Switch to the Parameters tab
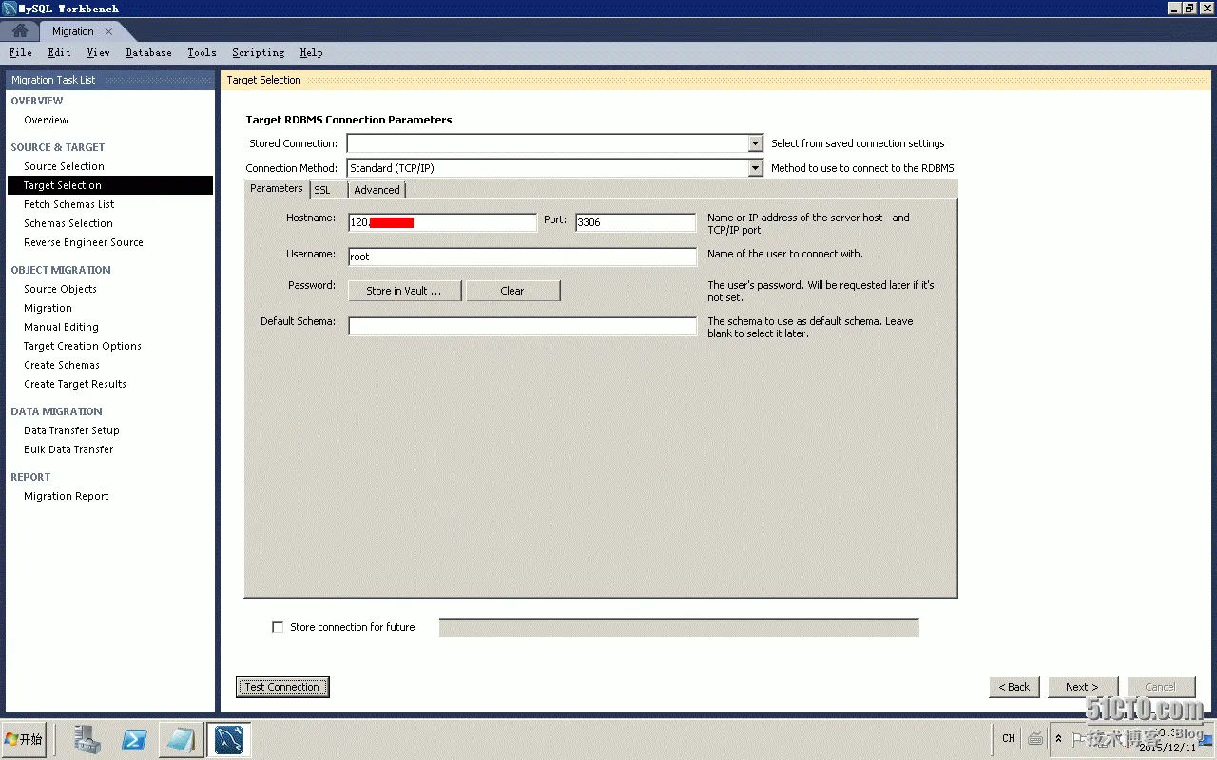The width and height of the screenshot is (1217, 760). [x=277, y=188]
